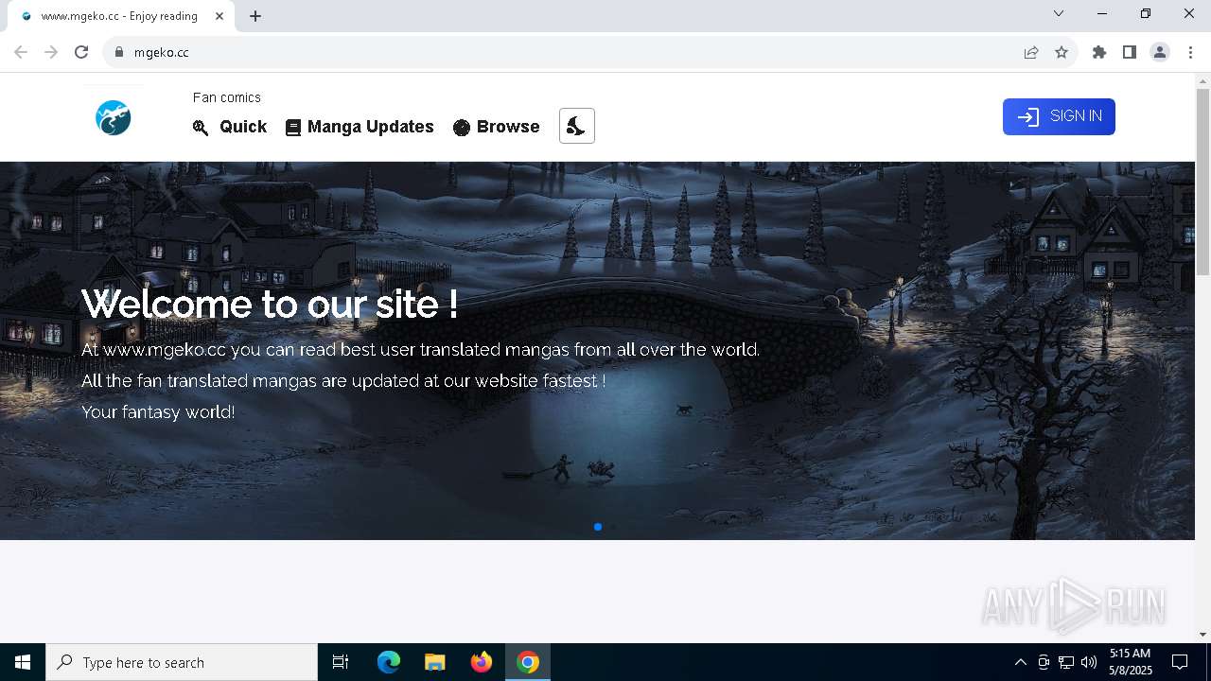Open the network tray icon
1211x681 pixels.
pos(1066,662)
